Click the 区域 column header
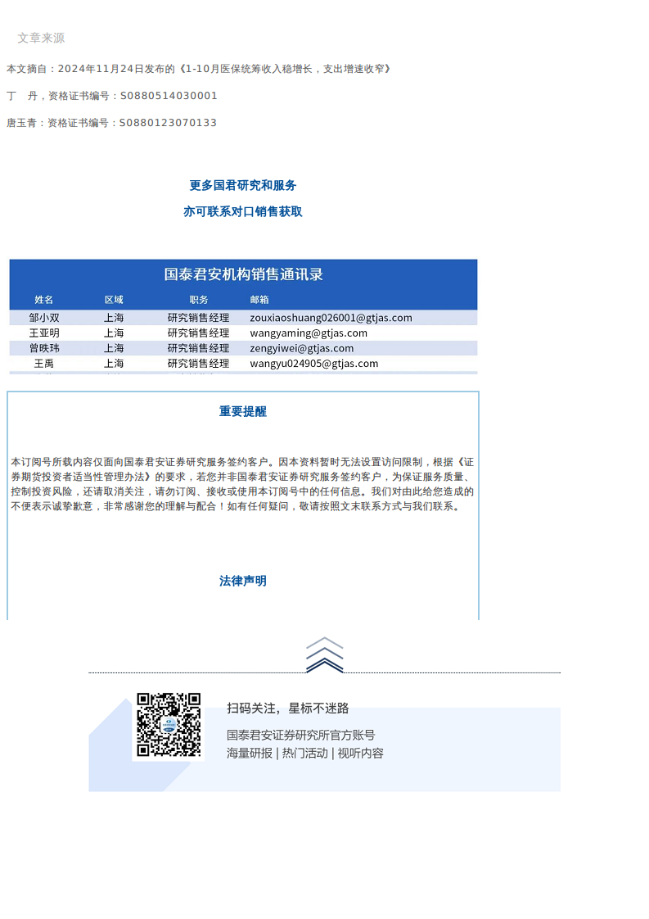The image size is (649, 919). coord(114,300)
